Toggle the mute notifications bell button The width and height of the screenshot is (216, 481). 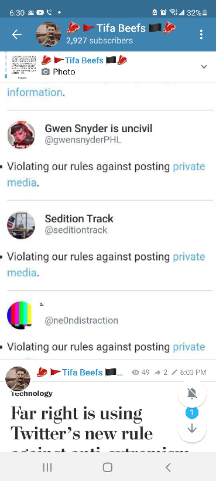(192, 393)
